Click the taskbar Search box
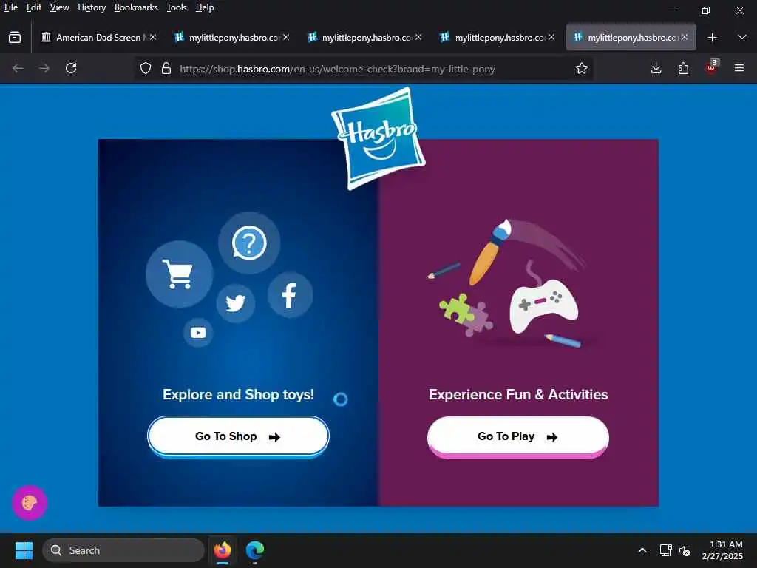The image size is (757, 568). pos(123,550)
